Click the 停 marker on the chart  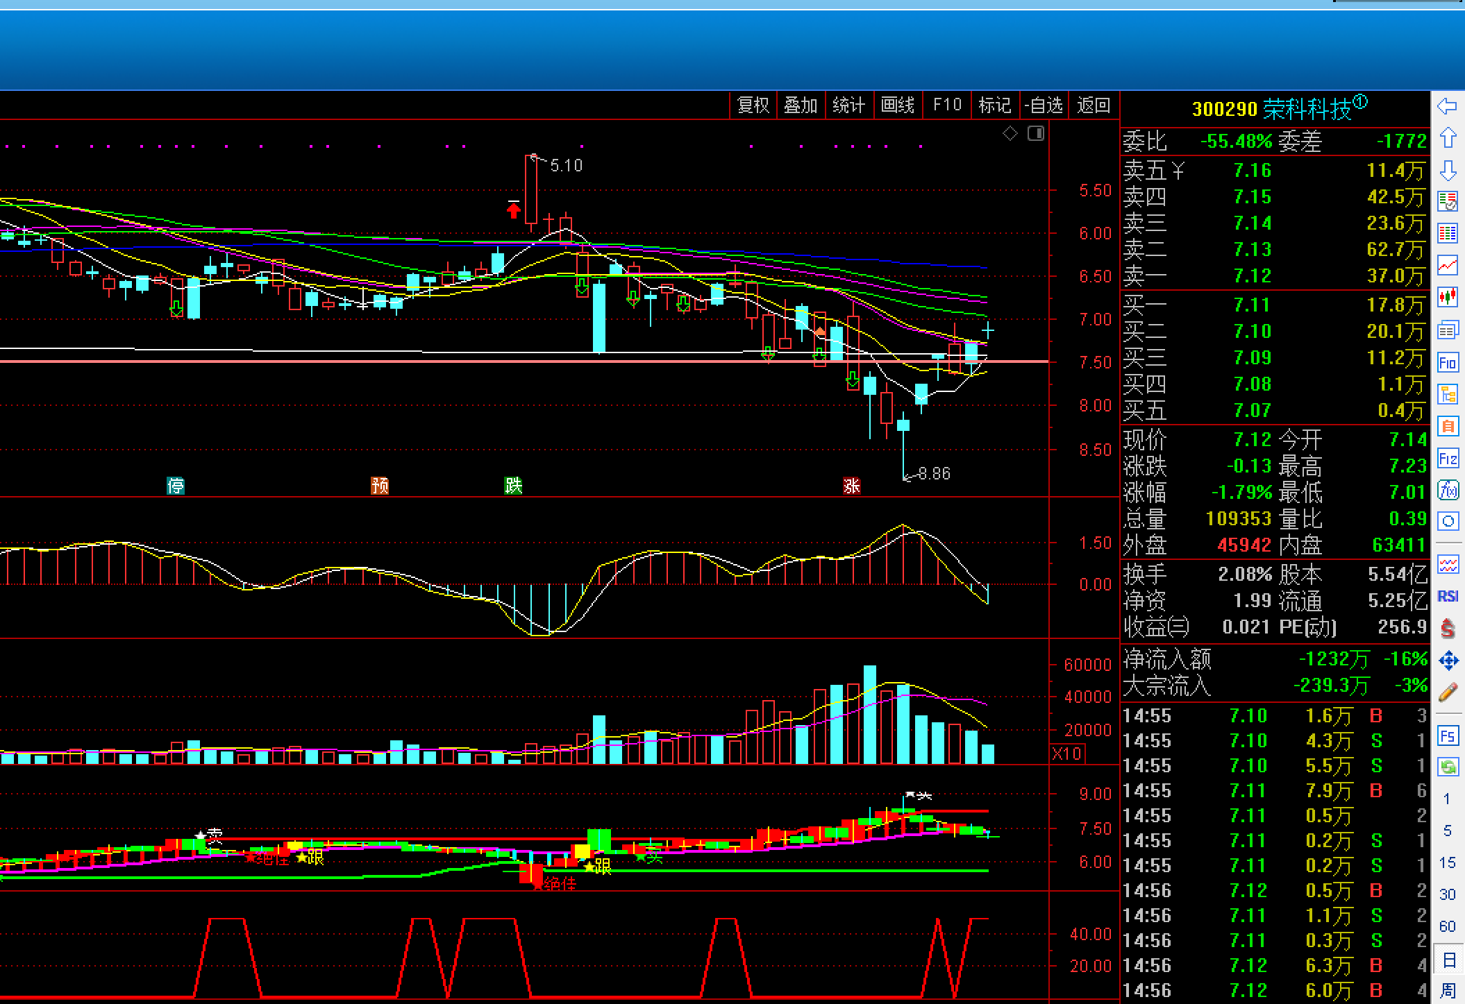pyautogui.click(x=176, y=486)
